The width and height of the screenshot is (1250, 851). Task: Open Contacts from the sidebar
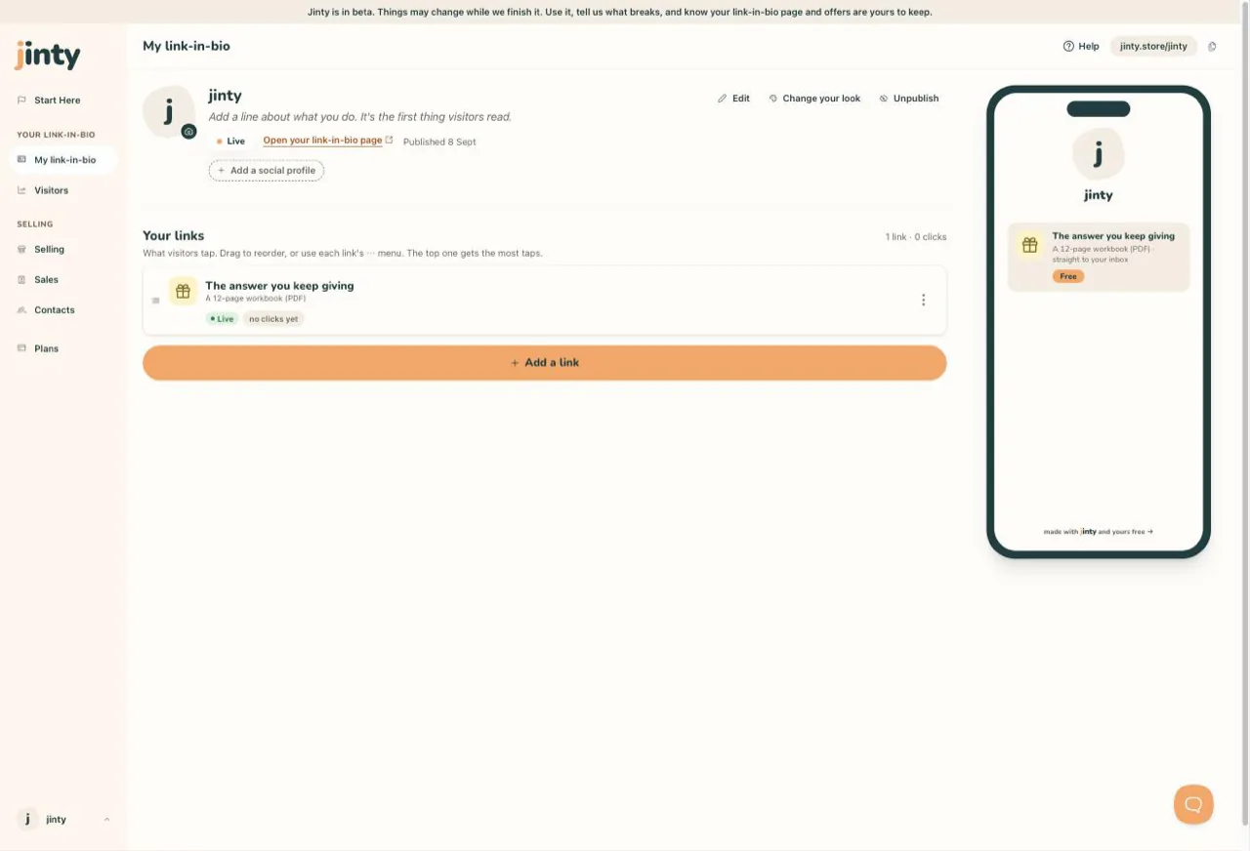click(x=54, y=309)
